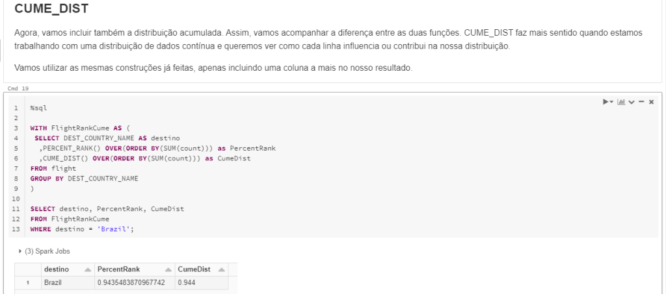
Task: Click the PercentRank column header
Action: [x=118, y=269]
